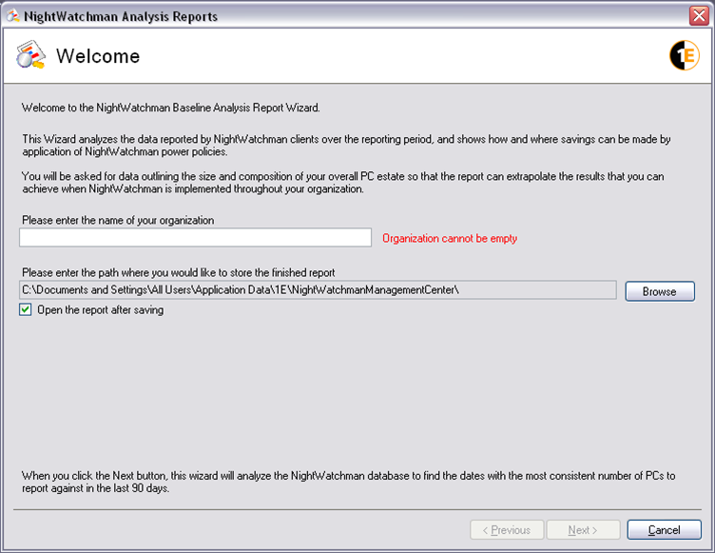The image size is (715, 553).
Task: Click the 'store the finished report' path label
Action: point(178,272)
